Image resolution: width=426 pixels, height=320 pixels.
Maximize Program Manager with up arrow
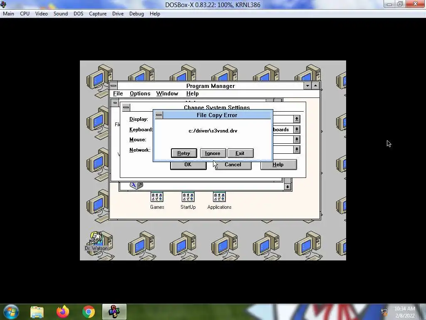tap(315, 86)
